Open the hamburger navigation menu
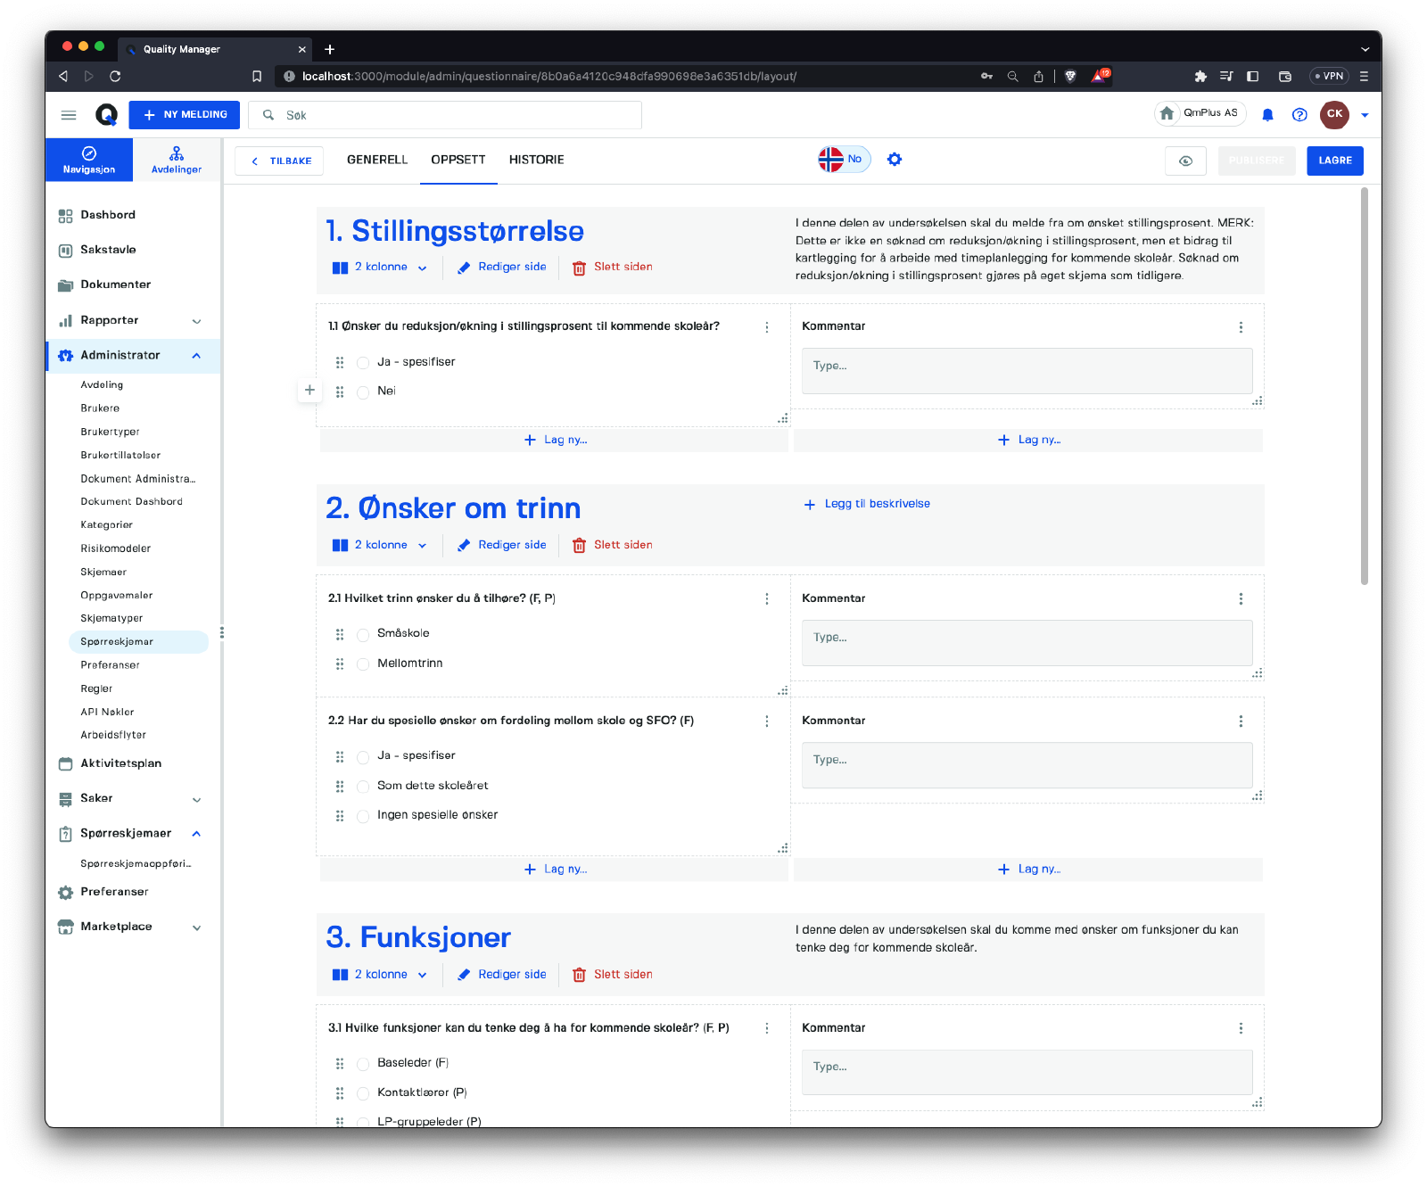The width and height of the screenshot is (1427, 1187). [x=69, y=115]
